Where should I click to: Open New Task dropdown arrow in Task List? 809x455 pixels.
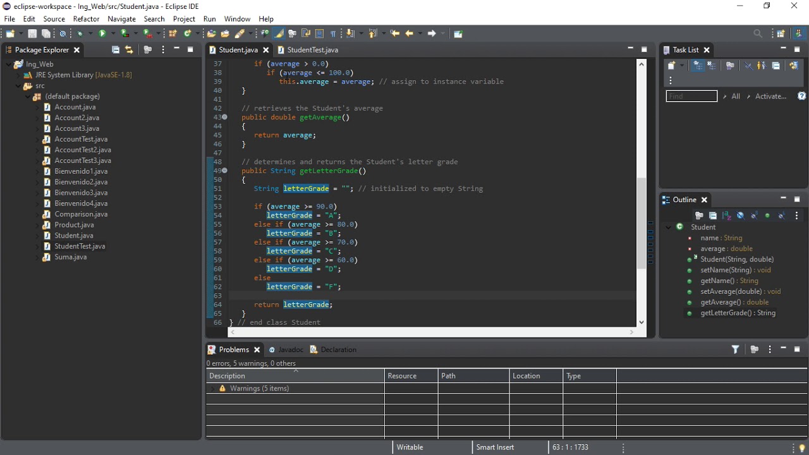click(x=682, y=65)
